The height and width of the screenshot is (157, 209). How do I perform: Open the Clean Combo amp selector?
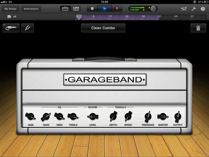(103, 28)
